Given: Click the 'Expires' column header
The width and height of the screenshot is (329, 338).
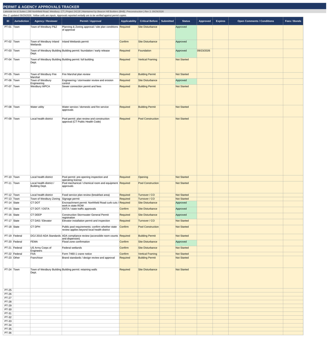Looking at the screenshot, I should 220,21.
